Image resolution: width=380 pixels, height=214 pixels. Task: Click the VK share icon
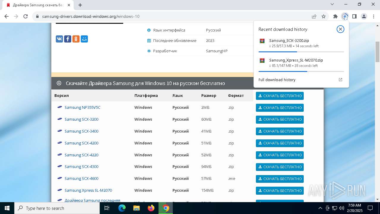59,39
